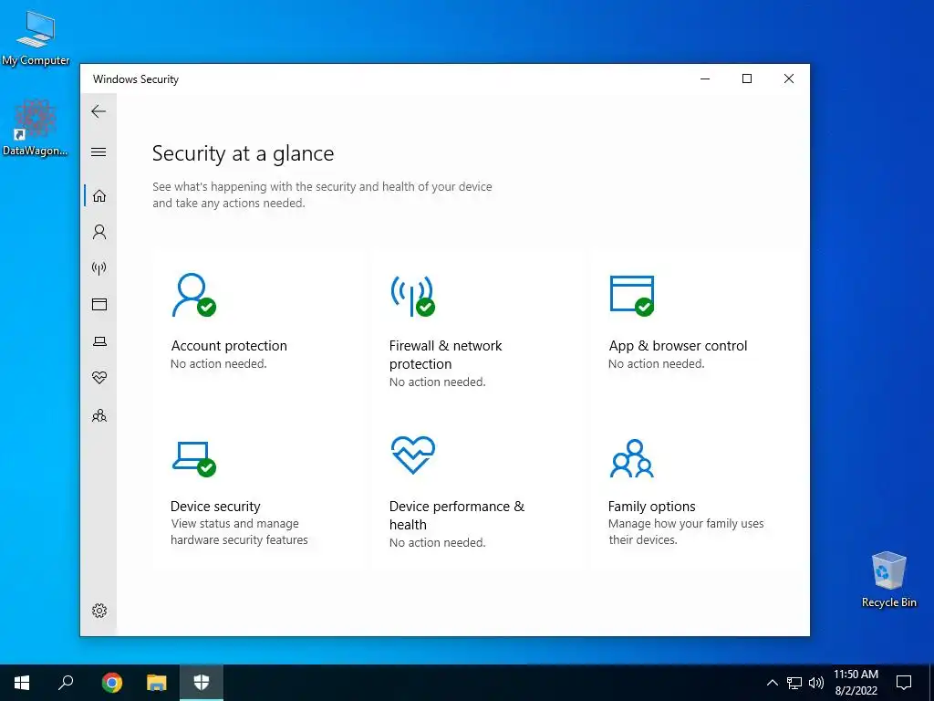Select the Home icon in sidebar
The width and height of the screenshot is (934, 701).
pos(99,195)
